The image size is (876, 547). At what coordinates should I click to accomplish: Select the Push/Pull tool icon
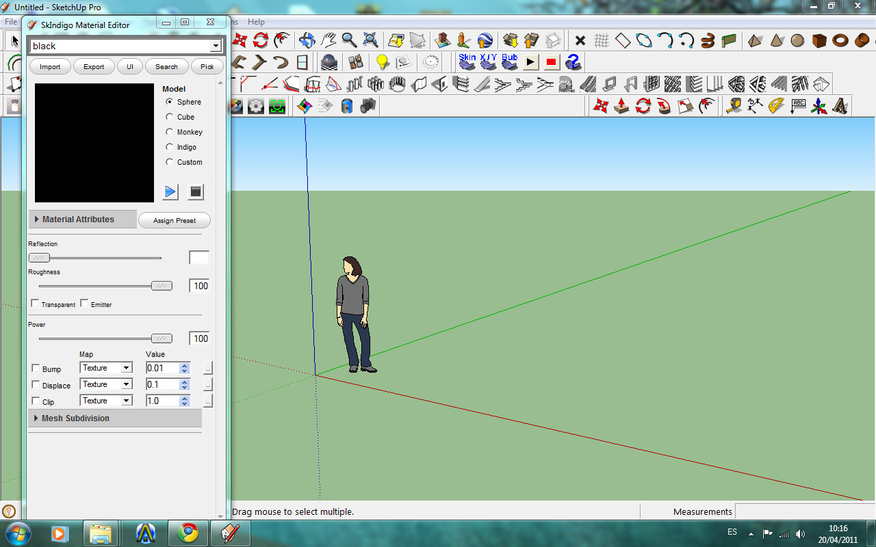[621, 106]
